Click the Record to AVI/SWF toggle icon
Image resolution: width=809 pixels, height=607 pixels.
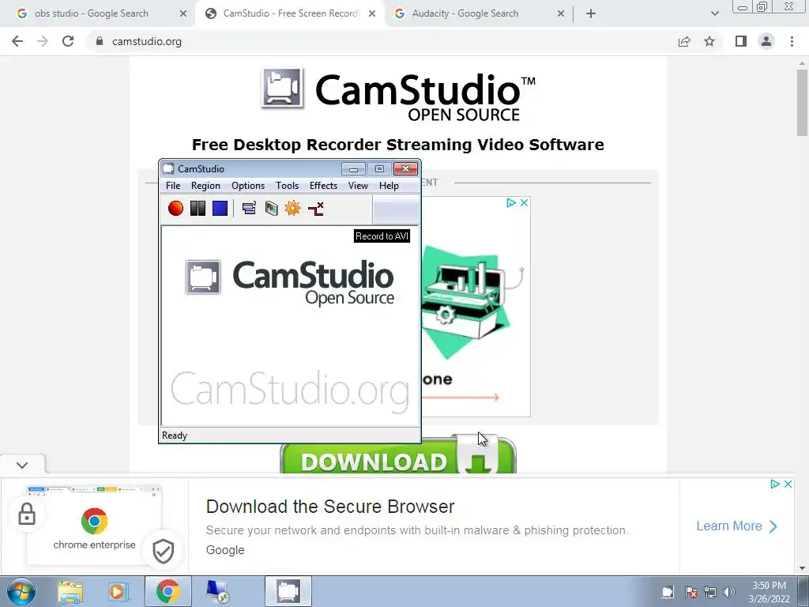(272, 208)
